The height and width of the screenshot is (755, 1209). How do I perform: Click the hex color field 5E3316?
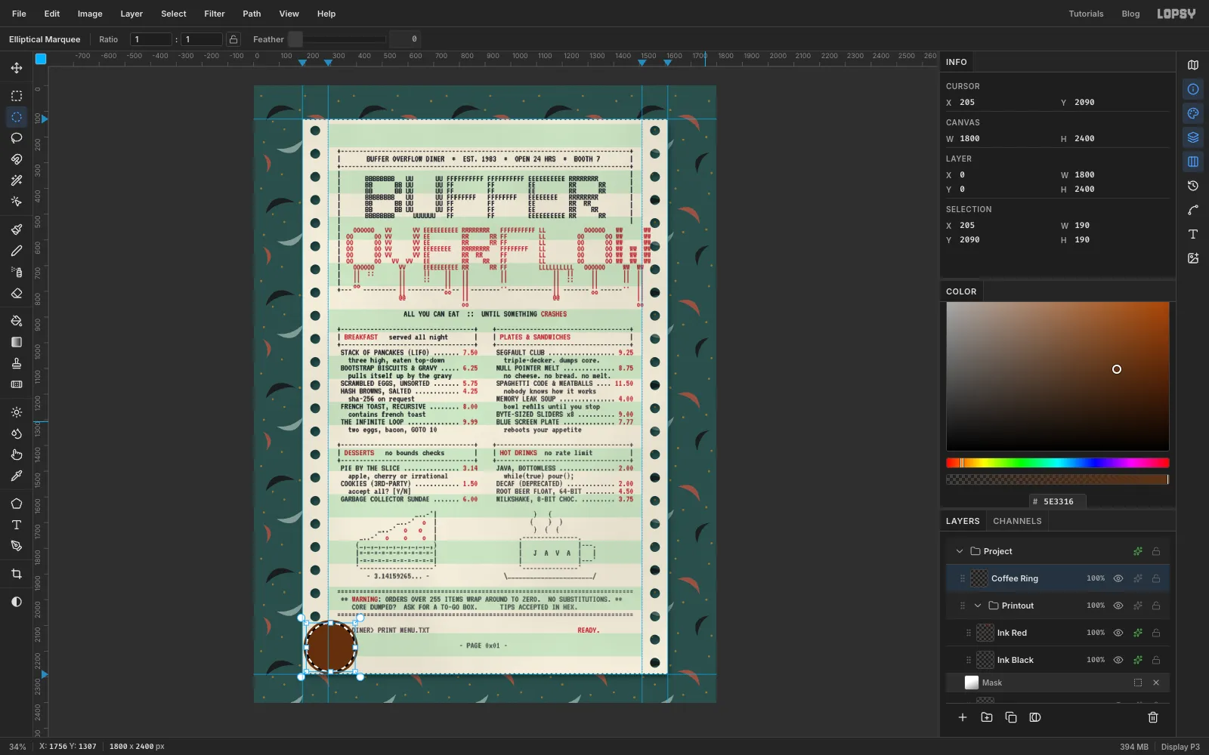pos(1057,501)
